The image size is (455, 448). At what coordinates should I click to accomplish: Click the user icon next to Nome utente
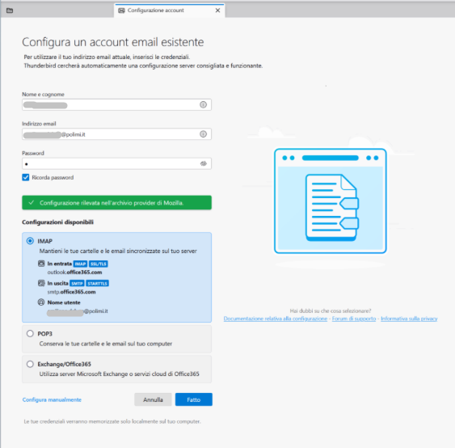pos(41,302)
